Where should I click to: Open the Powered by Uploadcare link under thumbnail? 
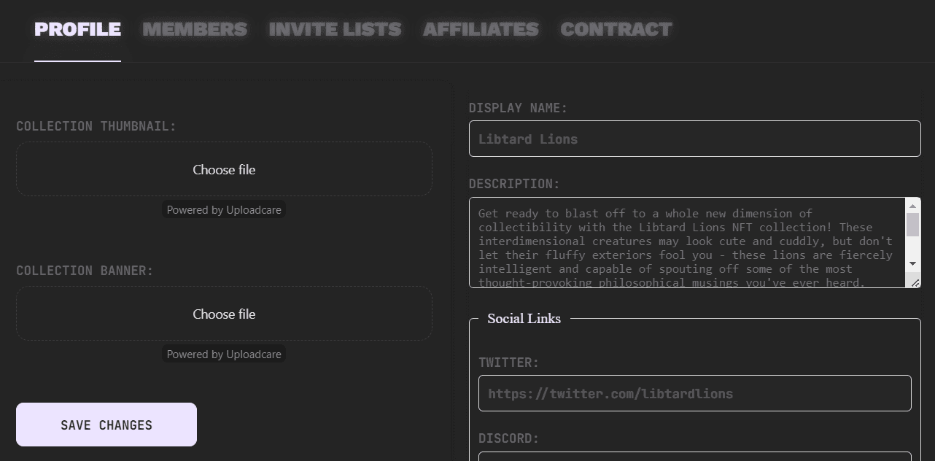[223, 210]
